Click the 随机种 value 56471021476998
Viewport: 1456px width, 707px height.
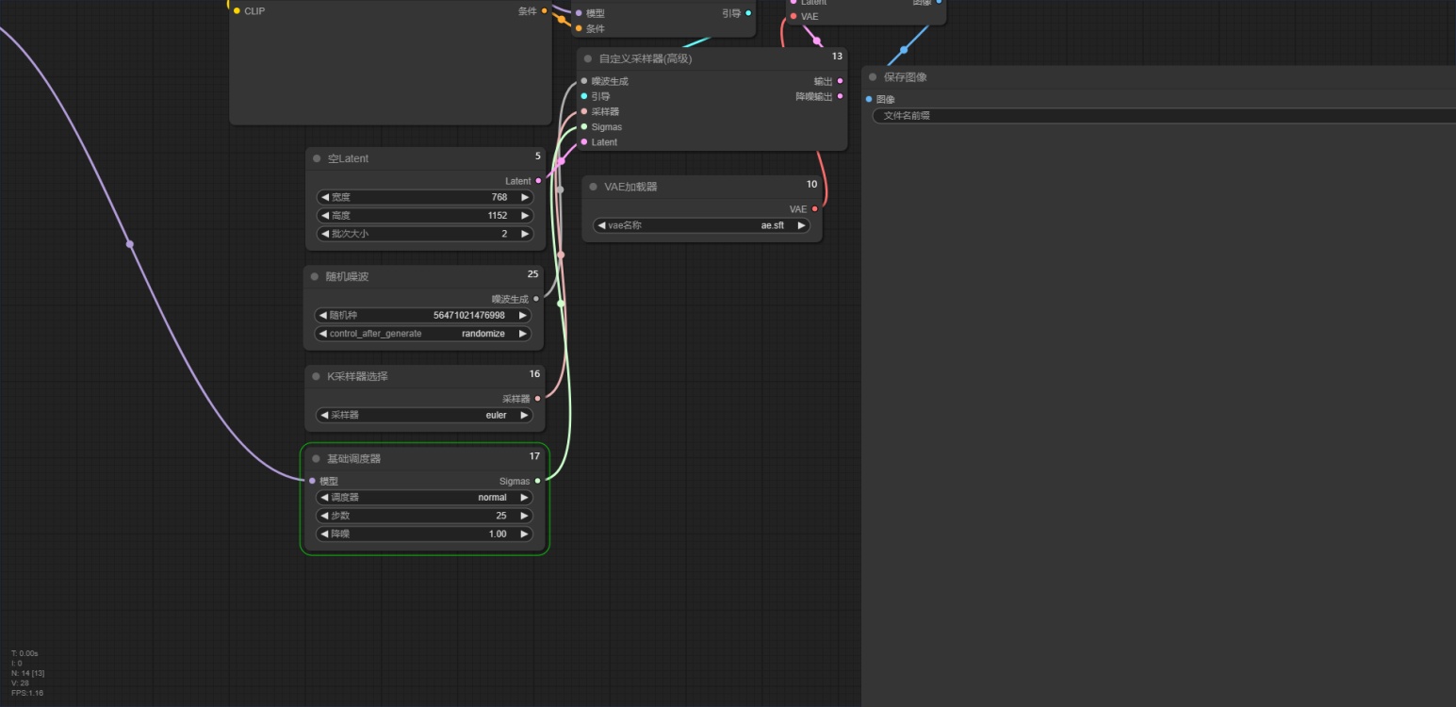coord(469,315)
